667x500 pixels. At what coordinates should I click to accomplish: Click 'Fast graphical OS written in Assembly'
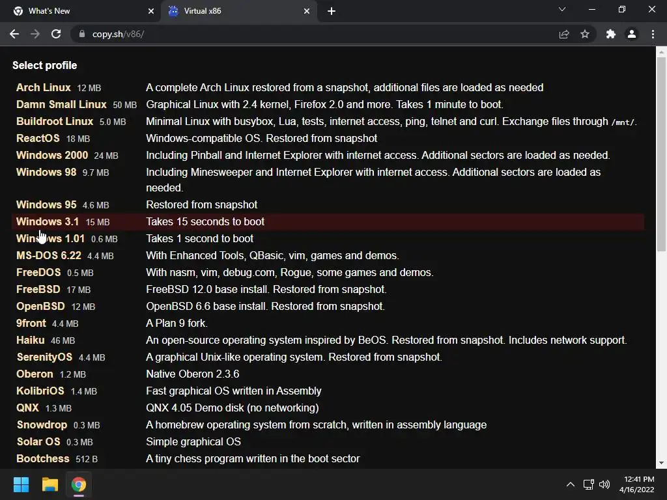pos(234,391)
